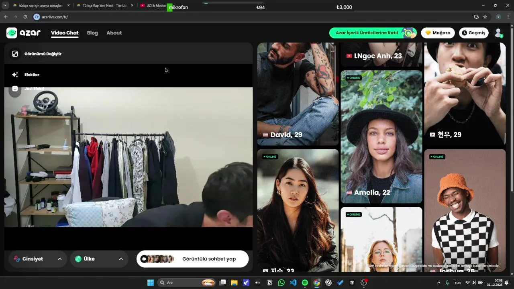514x289 pixels.
Task: Close the türkçe rap için arama tab
Action: click(x=68, y=6)
